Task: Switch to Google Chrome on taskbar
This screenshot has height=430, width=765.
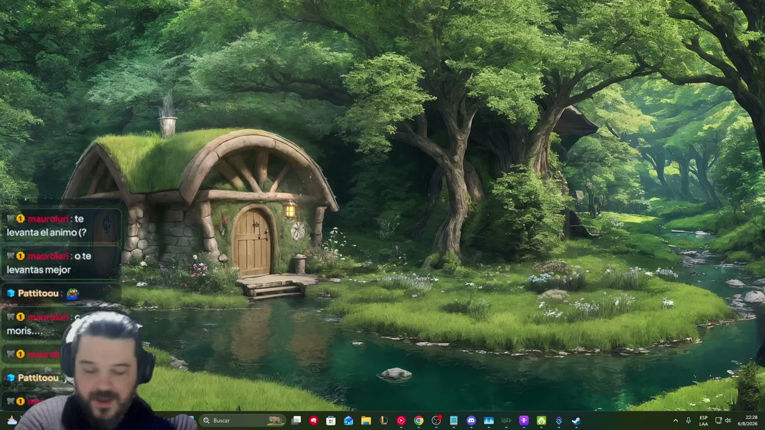Action: (x=418, y=420)
